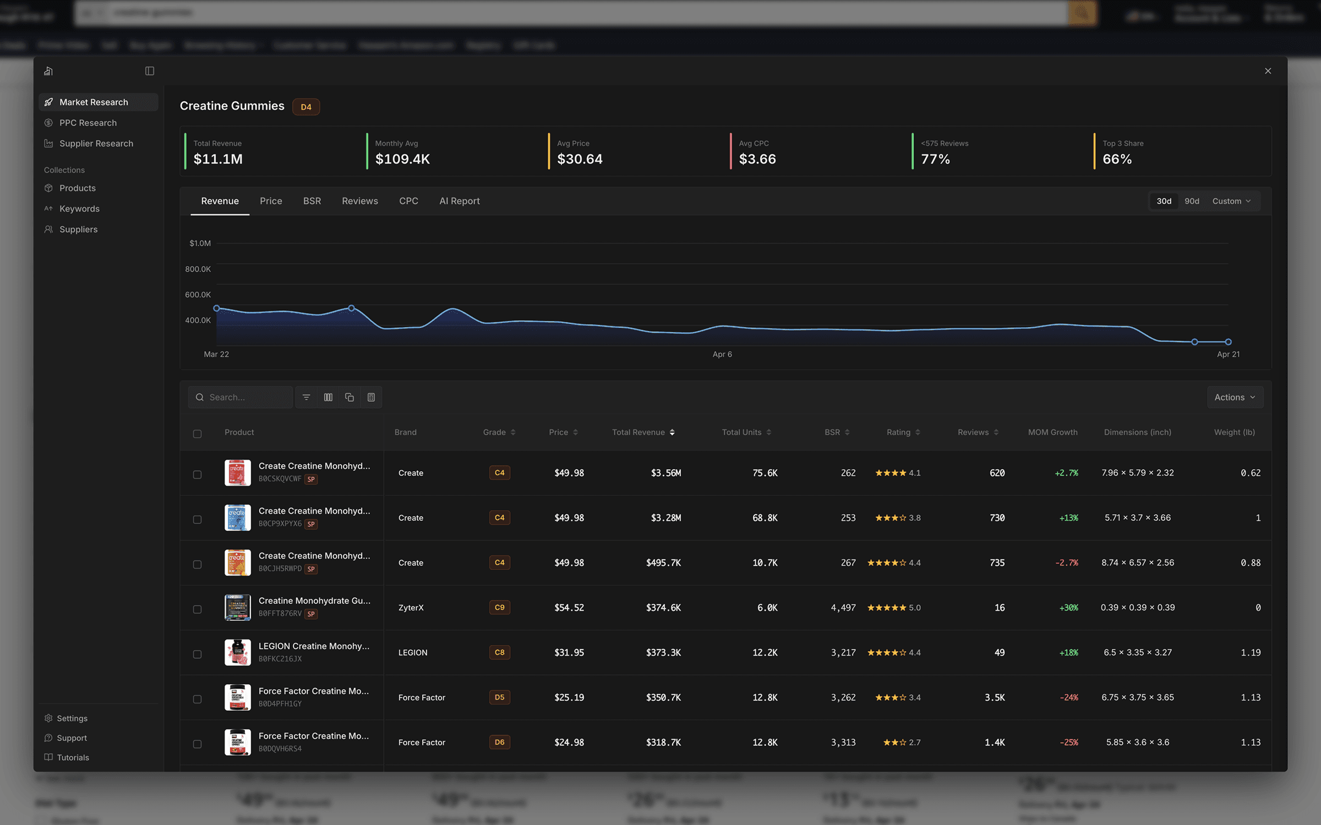The height and width of the screenshot is (825, 1321).
Task: Select the ZyterX product row checkbox
Action: pyautogui.click(x=197, y=609)
